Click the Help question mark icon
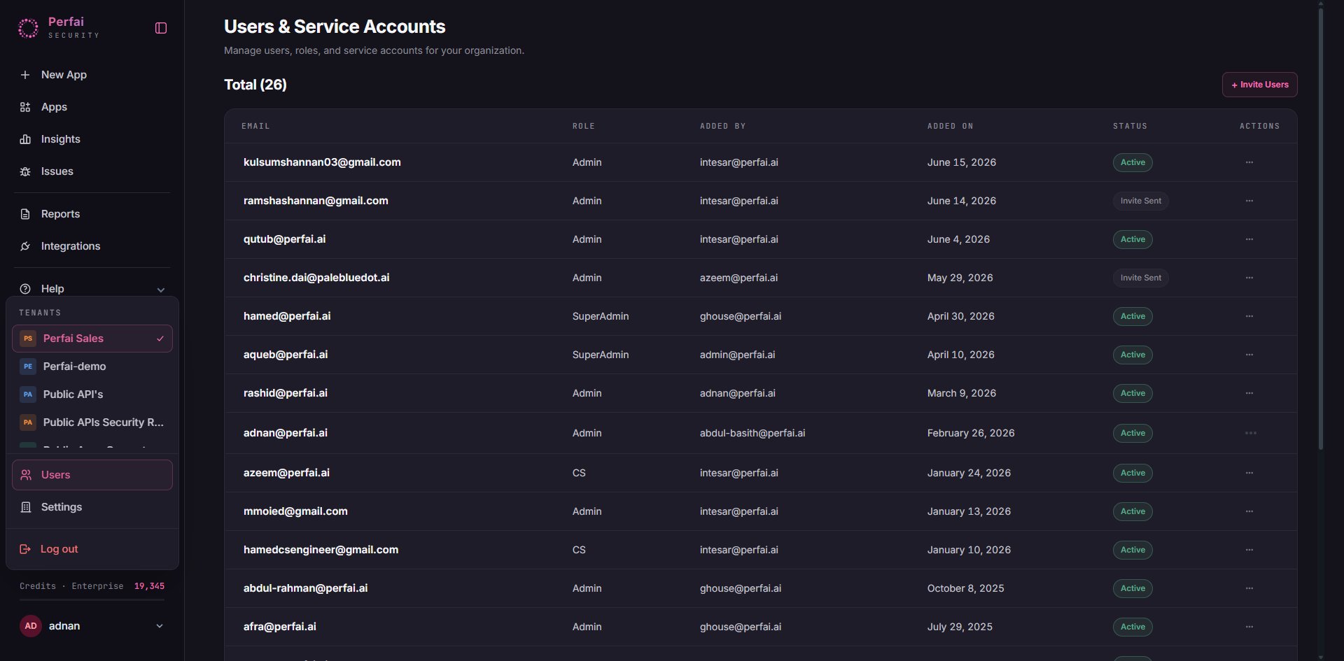1344x661 pixels. point(25,289)
